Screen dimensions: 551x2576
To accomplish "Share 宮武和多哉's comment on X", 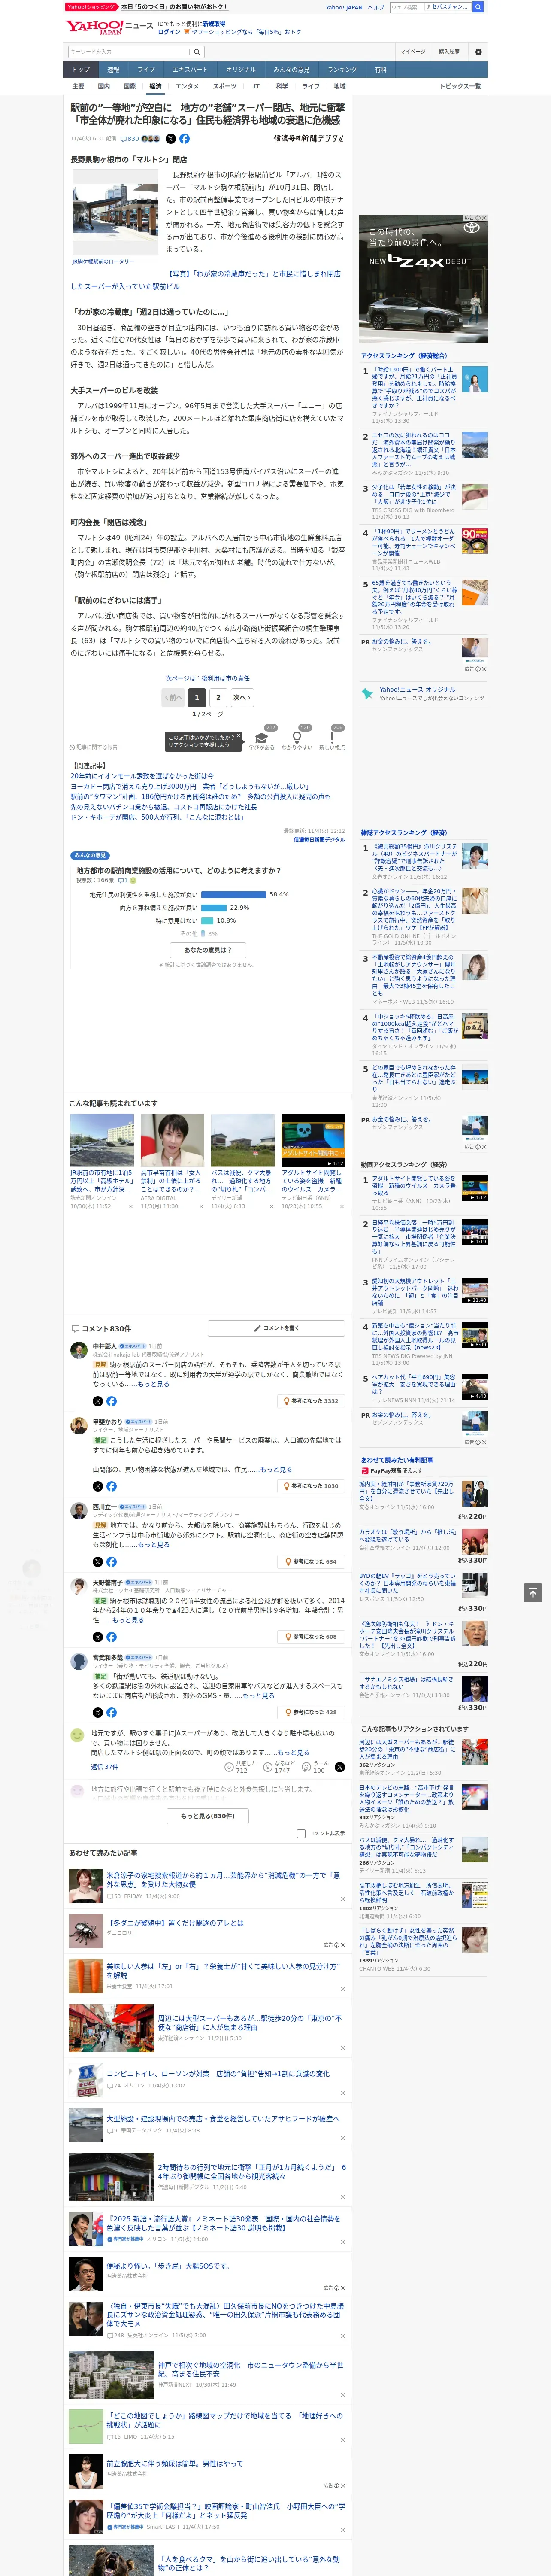I will tap(97, 1712).
